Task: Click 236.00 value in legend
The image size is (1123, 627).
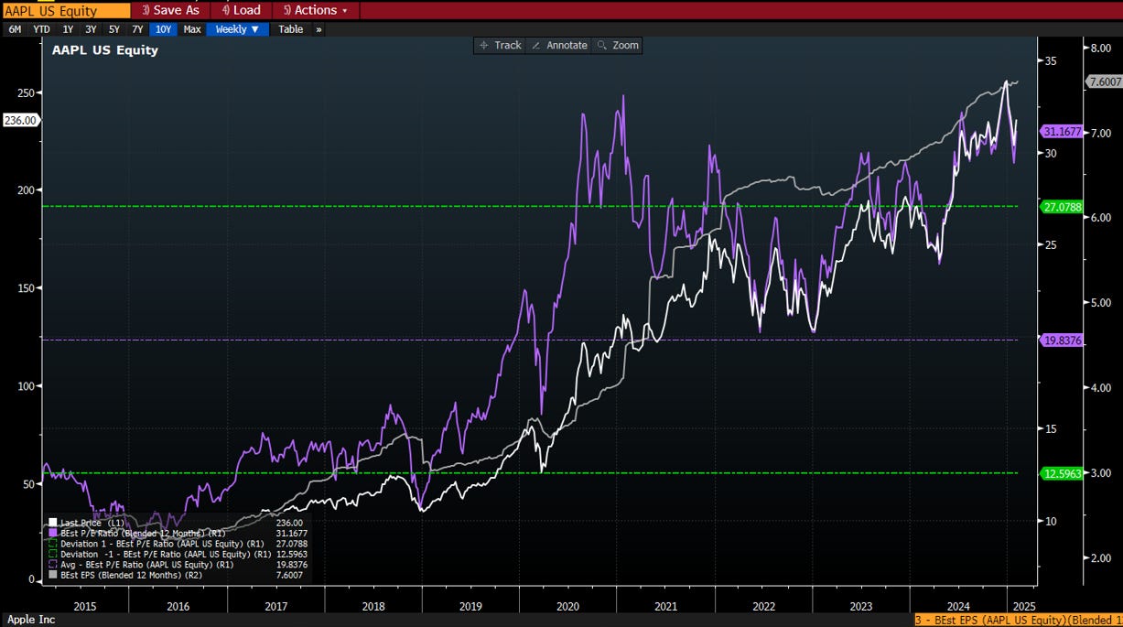Action: (x=290, y=523)
